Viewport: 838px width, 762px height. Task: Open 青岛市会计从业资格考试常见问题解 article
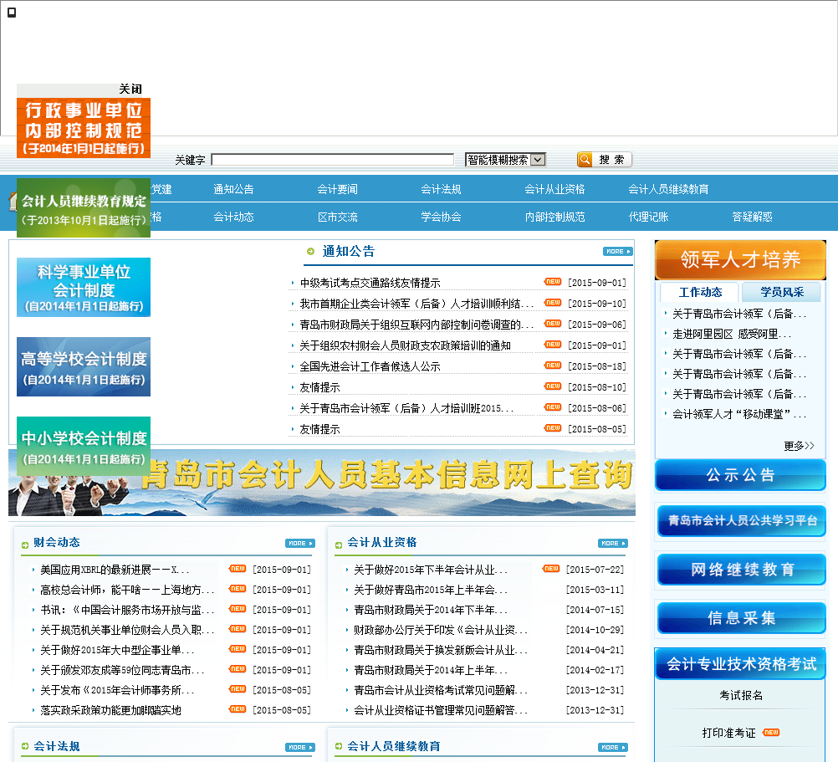(x=441, y=690)
